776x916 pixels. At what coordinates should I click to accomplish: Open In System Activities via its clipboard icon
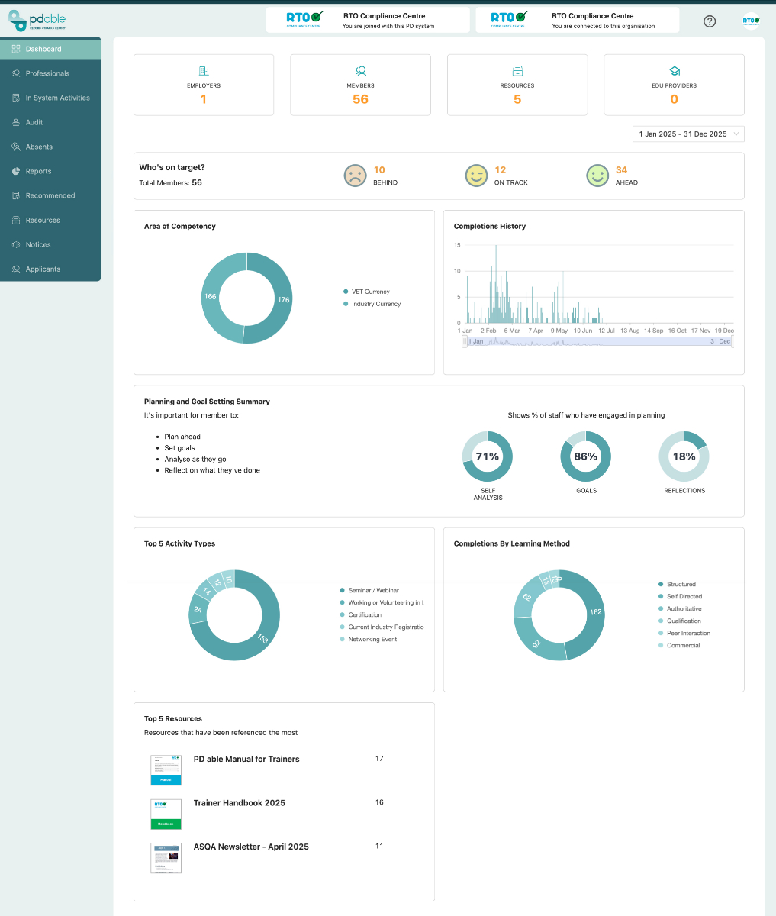click(15, 98)
